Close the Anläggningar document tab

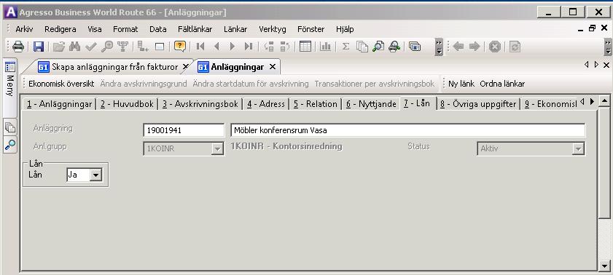pos(273,67)
